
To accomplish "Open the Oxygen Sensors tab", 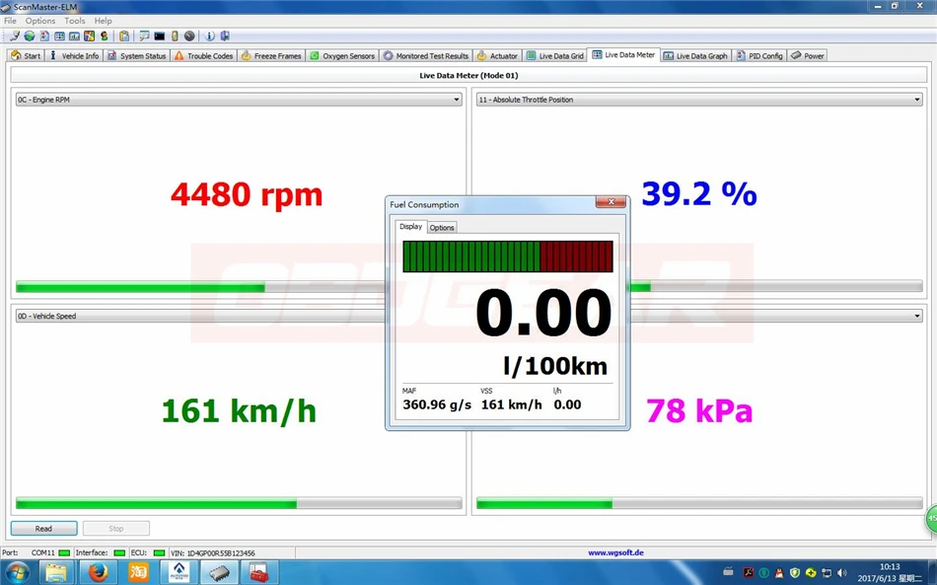I will [x=342, y=55].
